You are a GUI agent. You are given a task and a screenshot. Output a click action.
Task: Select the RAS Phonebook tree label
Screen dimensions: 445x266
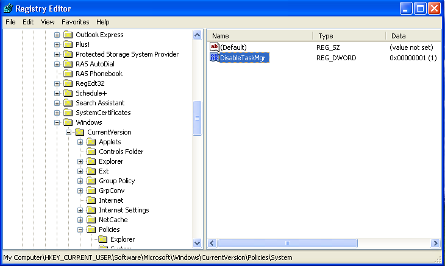click(99, 74)
